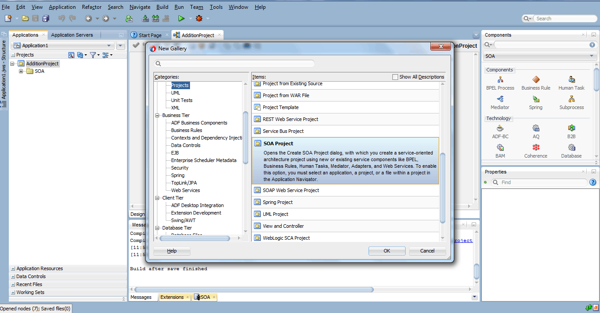Open the Tools menu
Viewport: 600px width, 313px height.
216,7
